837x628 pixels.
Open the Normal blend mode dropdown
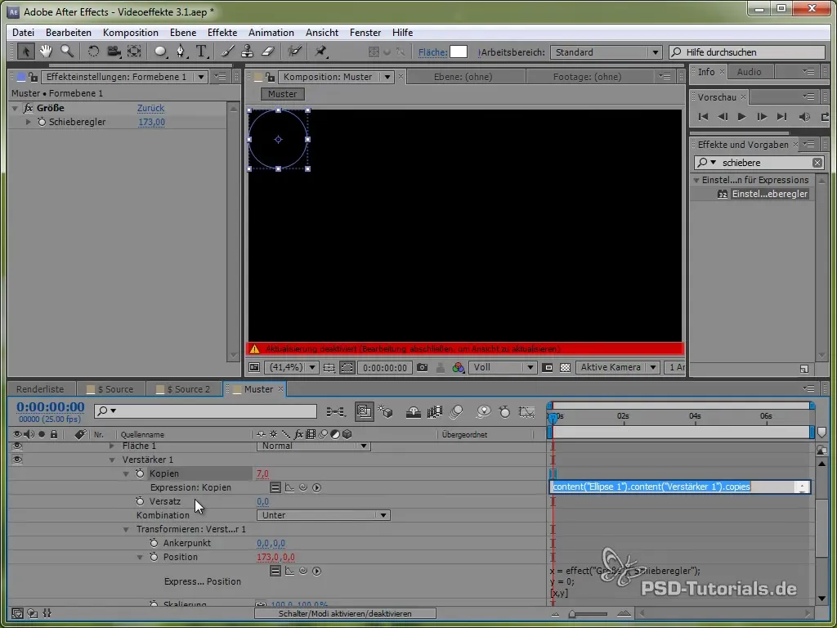click(313, 446)
